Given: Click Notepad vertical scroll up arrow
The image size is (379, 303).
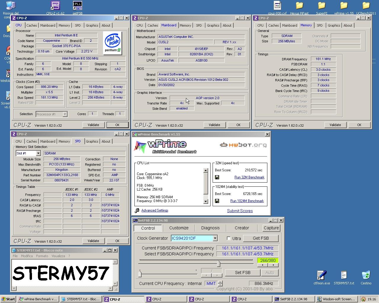Looking at the screenshot, I should click(x=115, y=262).
